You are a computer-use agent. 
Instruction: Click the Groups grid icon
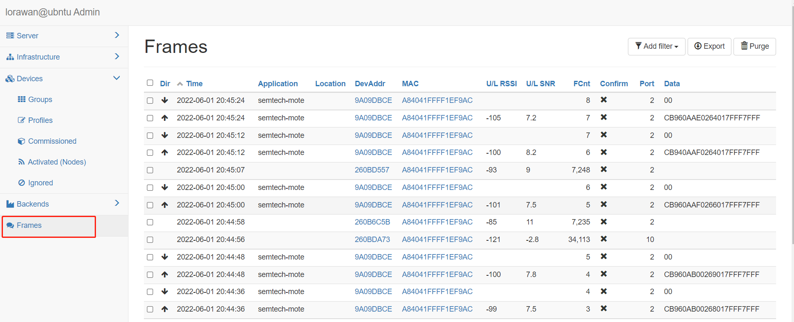tap(22, 99)
